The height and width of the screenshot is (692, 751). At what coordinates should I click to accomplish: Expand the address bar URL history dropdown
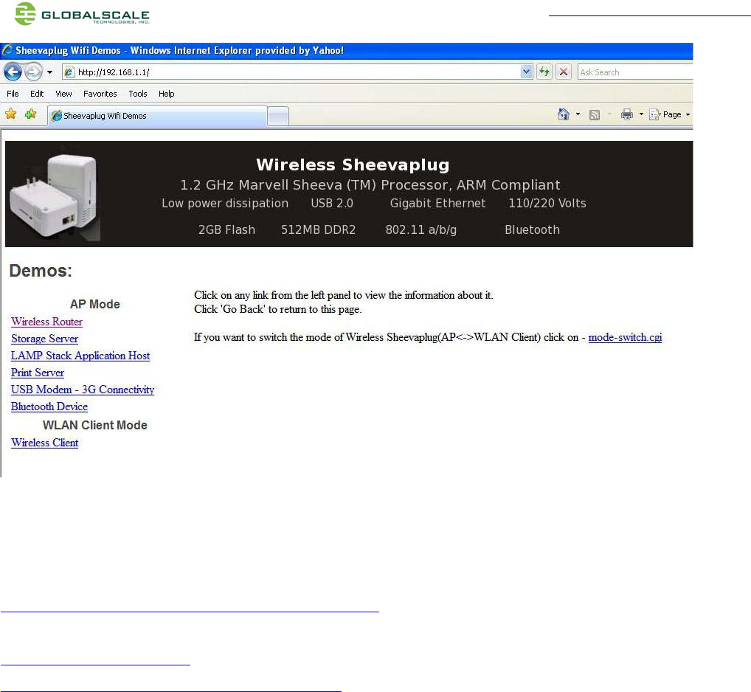click(x=527, y=72)
